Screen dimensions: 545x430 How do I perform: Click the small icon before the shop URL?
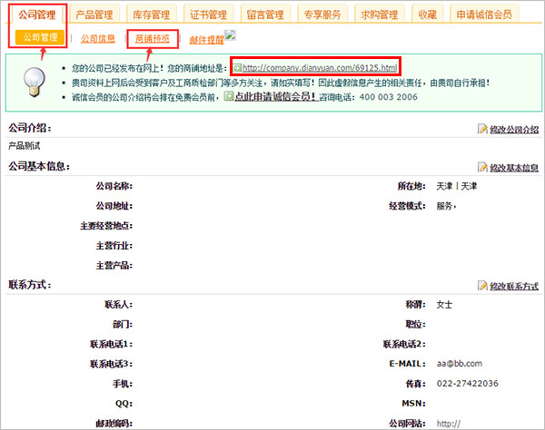[x=236, y=68]
